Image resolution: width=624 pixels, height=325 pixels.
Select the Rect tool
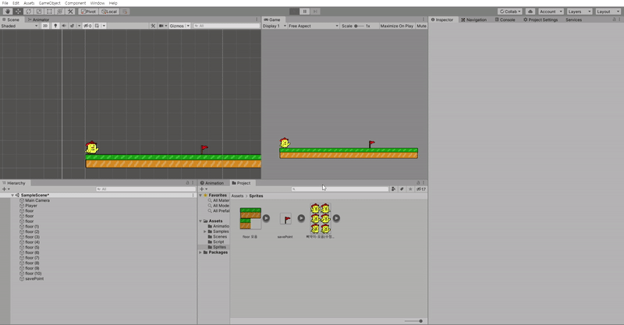pyautogui.click(x=49, y=12)
